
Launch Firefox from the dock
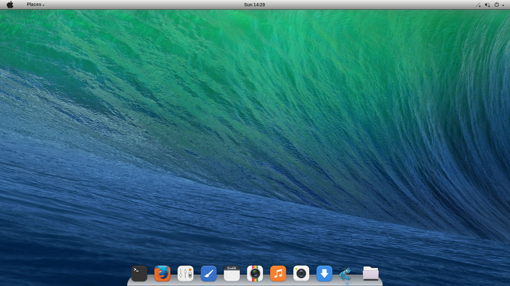162,273
